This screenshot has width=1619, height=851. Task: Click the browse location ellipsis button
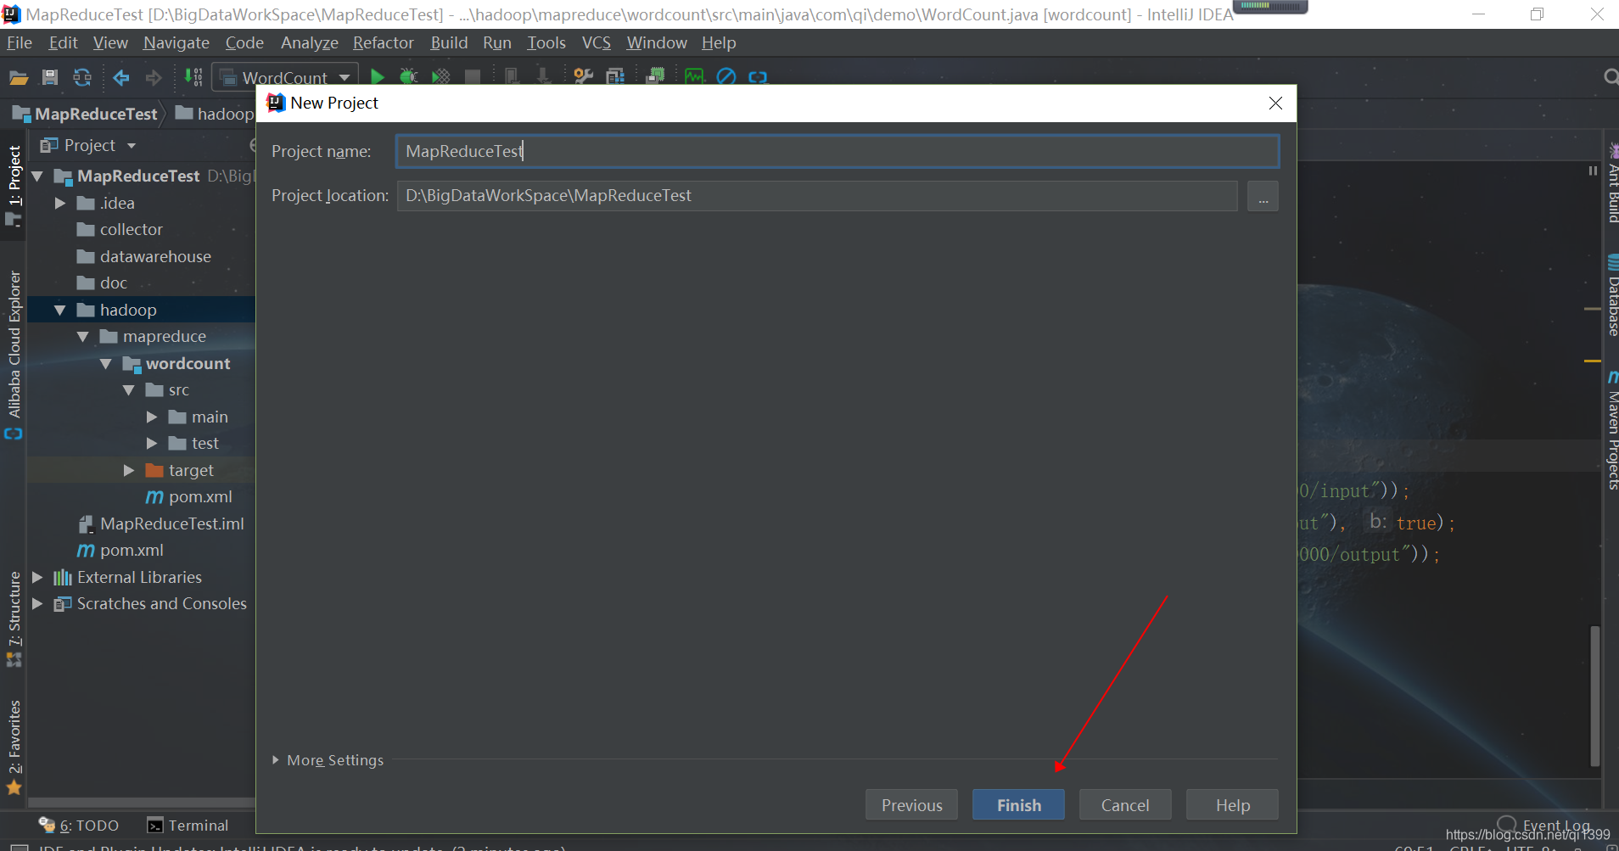coord(1263,196)
